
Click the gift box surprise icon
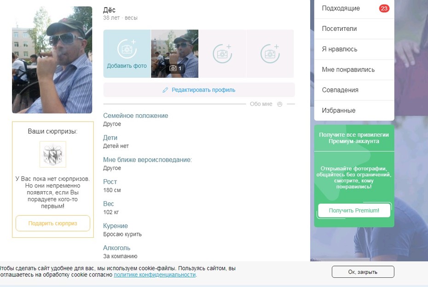point(53,154)
